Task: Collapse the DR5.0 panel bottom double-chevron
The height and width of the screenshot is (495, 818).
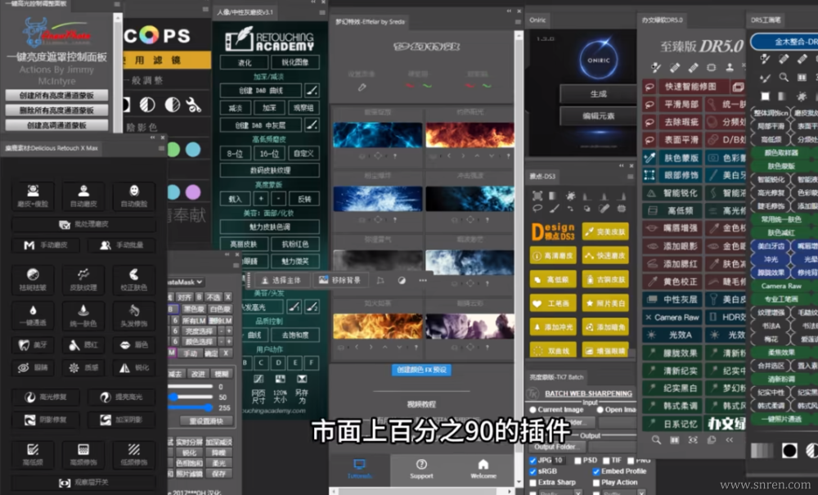Action: (x=730, y=440)
